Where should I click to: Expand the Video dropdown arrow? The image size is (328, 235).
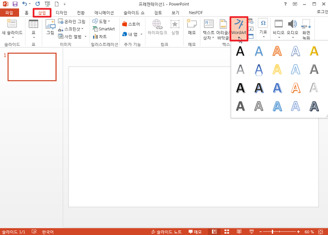(x=279, y=37)
